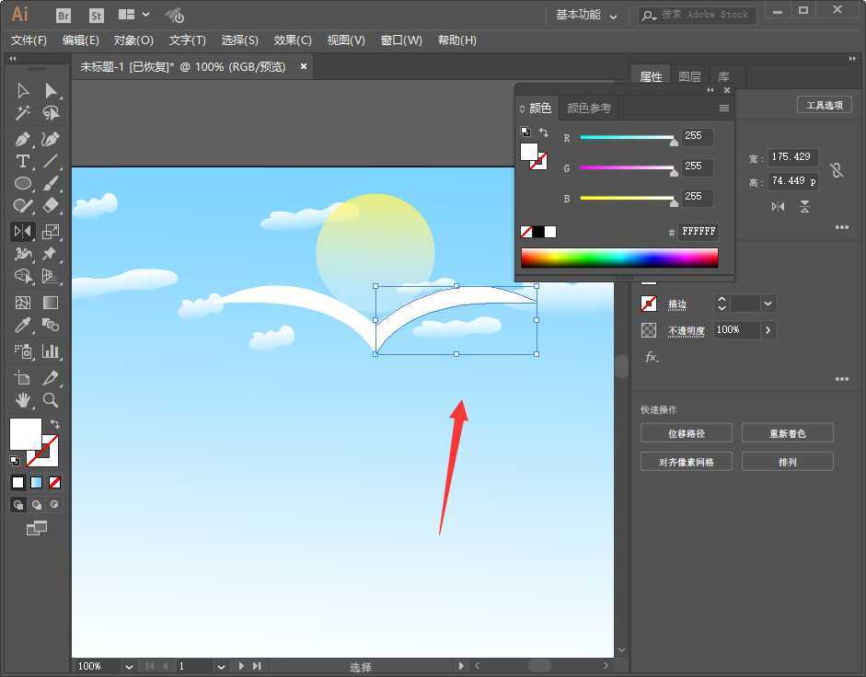Open the stroke weight dropdown beside 描边
Viewport: 866px width, 677px height.
768,303
